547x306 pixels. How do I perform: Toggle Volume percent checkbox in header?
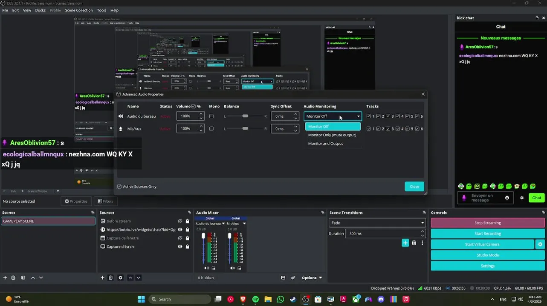click(194, 106)
